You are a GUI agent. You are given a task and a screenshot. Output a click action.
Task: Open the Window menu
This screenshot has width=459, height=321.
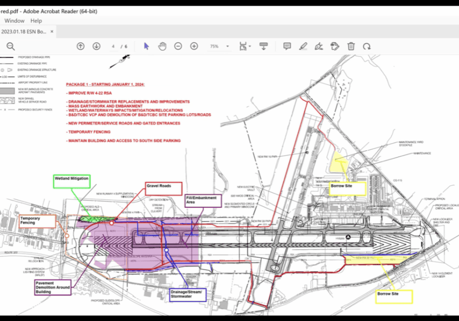(15, 21)
